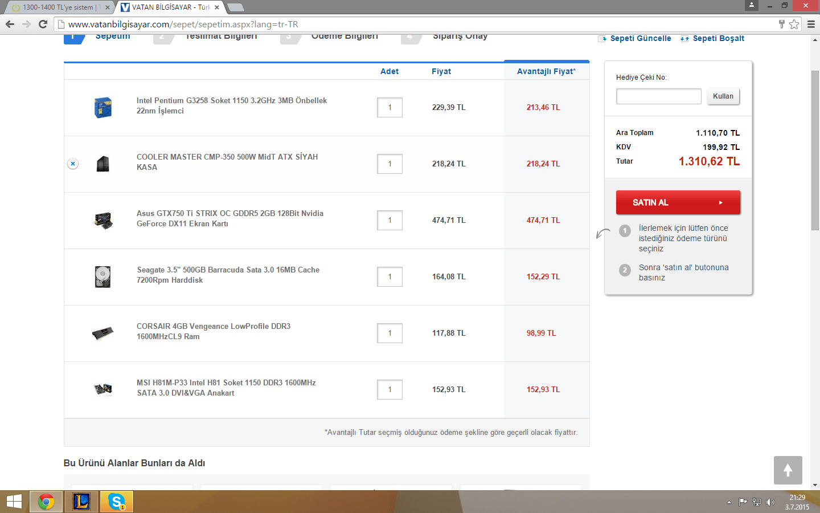Click the Corsair RAM product image
The width and height of the screenshot is (820, 513).
click(x=103, y=333)
